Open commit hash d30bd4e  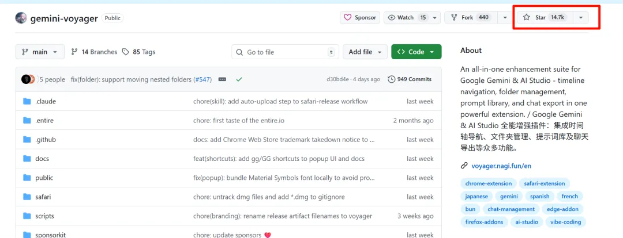pyautogui.click(x=337, y=79)
